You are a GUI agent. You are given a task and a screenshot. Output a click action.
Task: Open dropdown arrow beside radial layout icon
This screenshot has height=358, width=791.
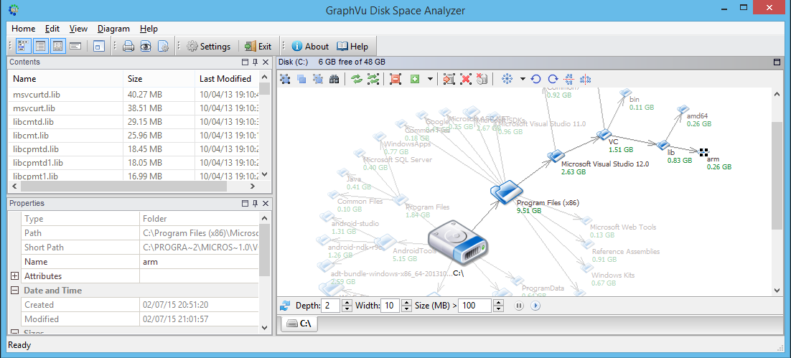(x=523, y=79)
